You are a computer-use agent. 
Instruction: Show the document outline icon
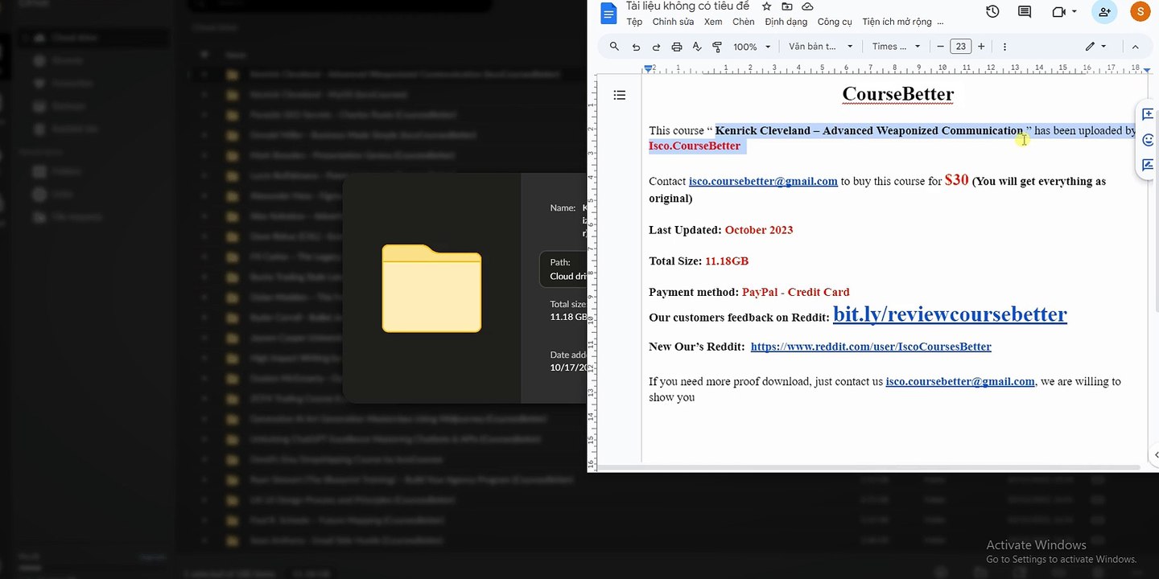click(620, 95)
